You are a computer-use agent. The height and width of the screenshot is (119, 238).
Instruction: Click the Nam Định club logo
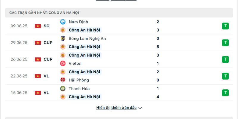[63, 22]
